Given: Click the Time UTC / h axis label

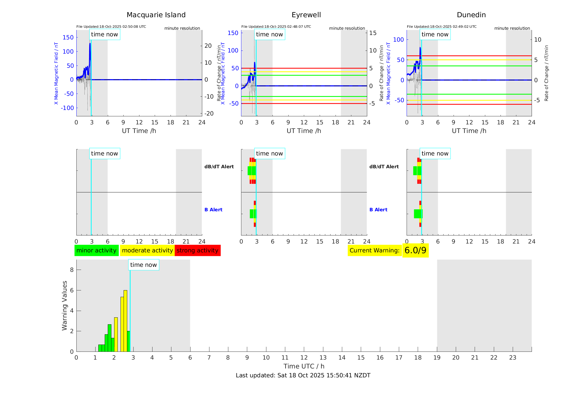Looking at the screenshot, I should pos(304,366).
